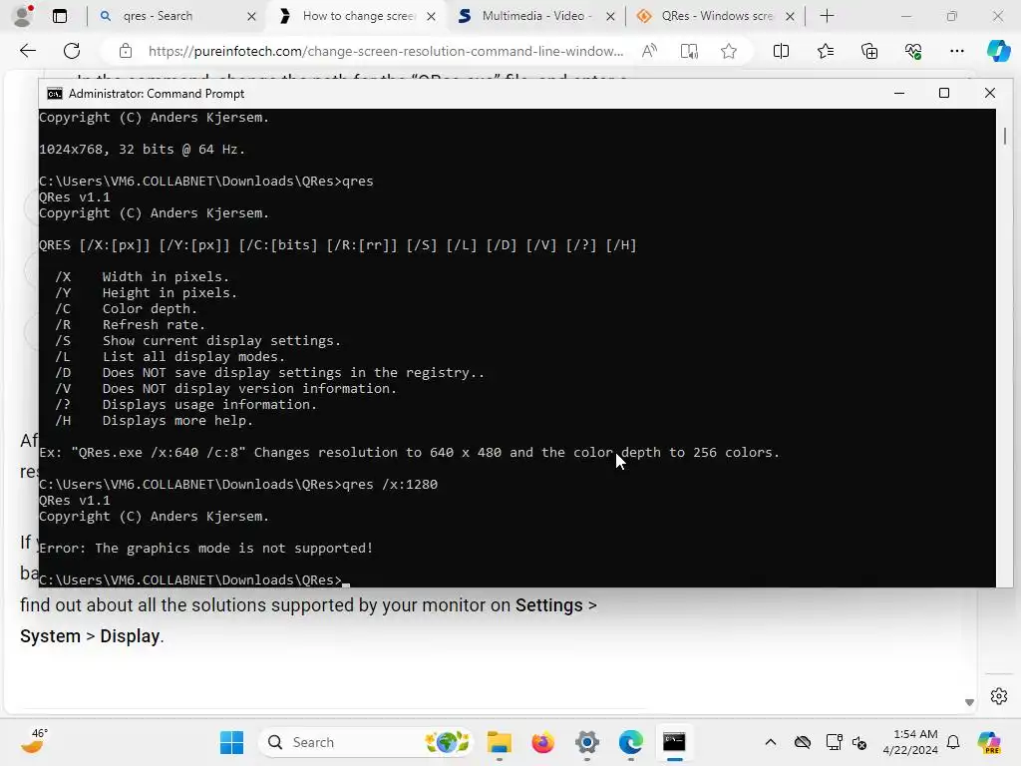Screen dimensions: 1021x766
Task: Open muted volume tray icon
Action: (858, 742)
